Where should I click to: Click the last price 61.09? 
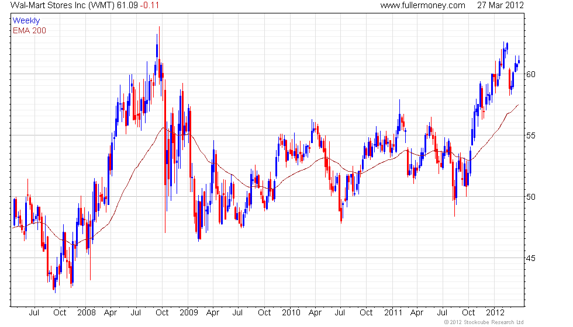click(127, 5)
